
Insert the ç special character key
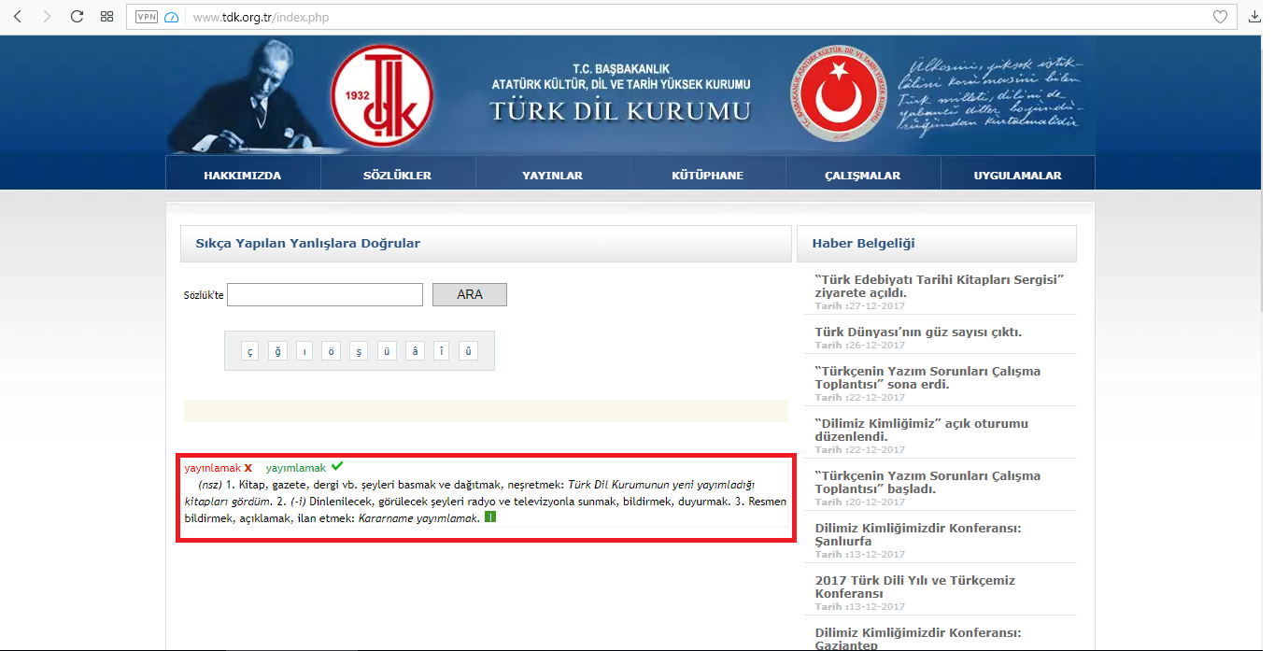(x=249, y=351)
